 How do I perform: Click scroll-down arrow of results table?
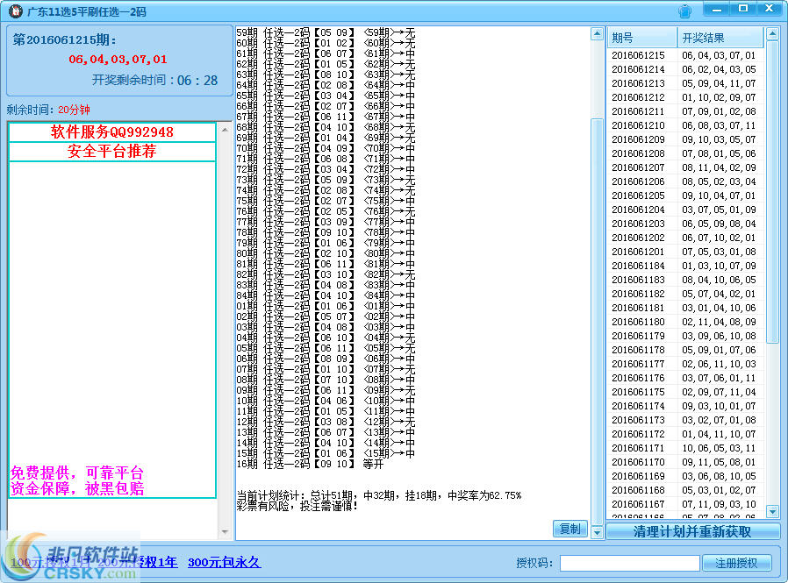pyautogui.click(x=772, y=512)
